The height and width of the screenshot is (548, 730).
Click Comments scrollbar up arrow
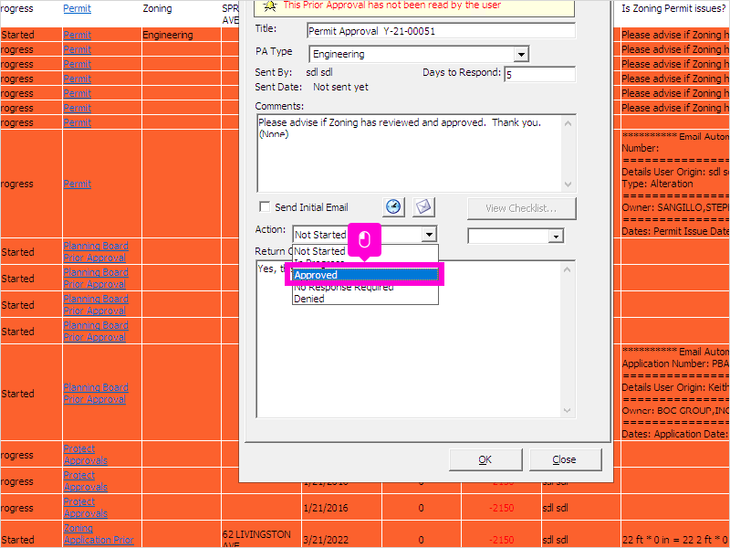point(568,123)
